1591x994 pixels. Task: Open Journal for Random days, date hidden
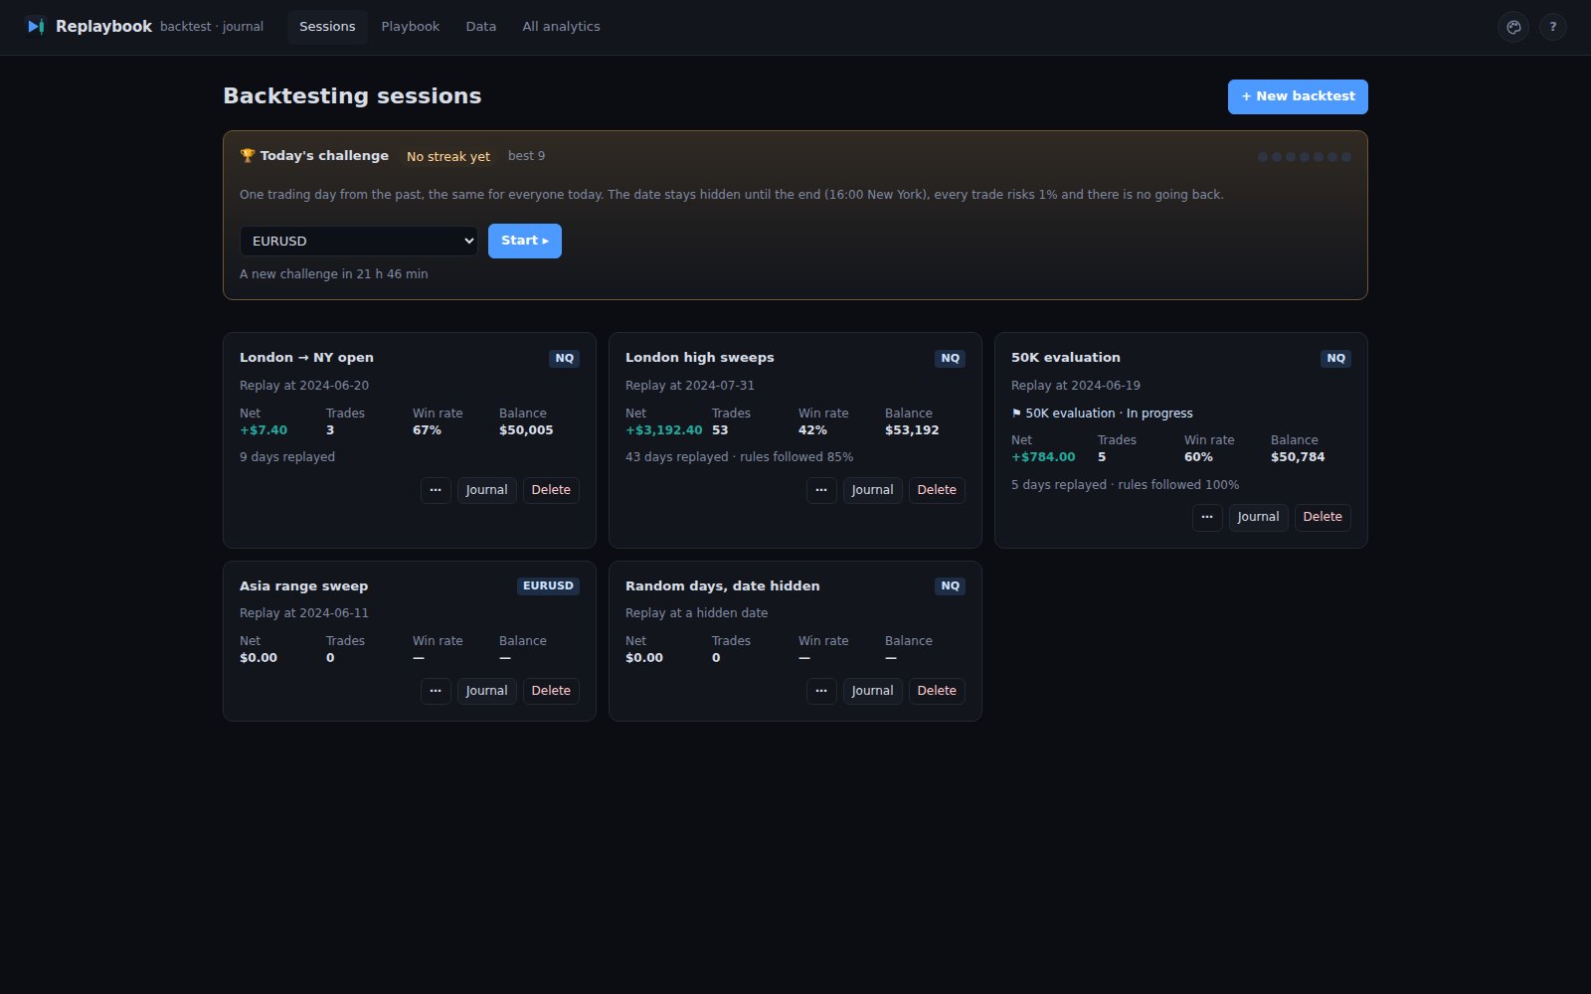point(872,691)
